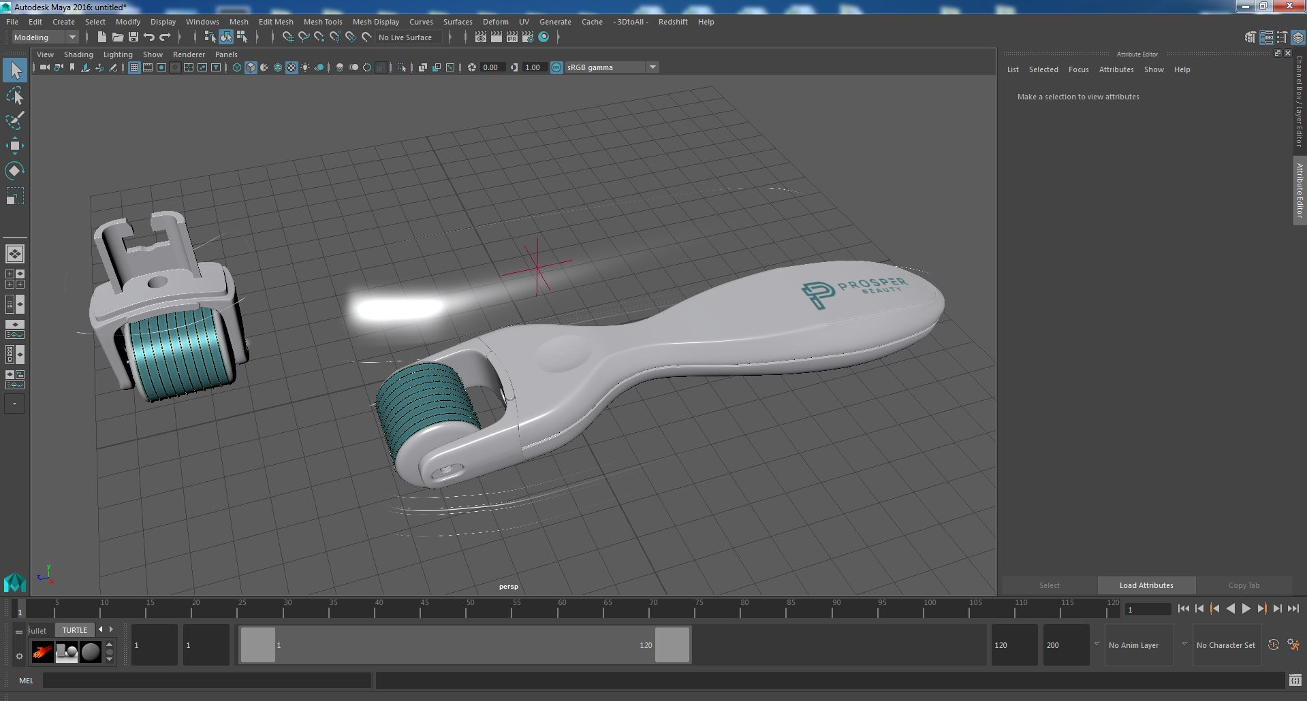Activate the Move tool

[x=15, y=146]
